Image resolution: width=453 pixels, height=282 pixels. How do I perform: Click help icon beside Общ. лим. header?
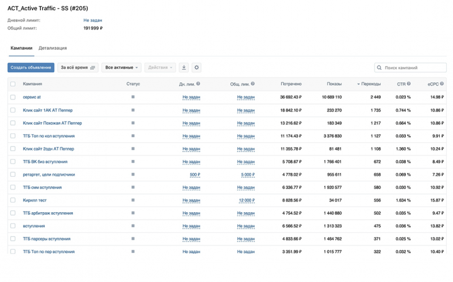click(x=253, y=84)
